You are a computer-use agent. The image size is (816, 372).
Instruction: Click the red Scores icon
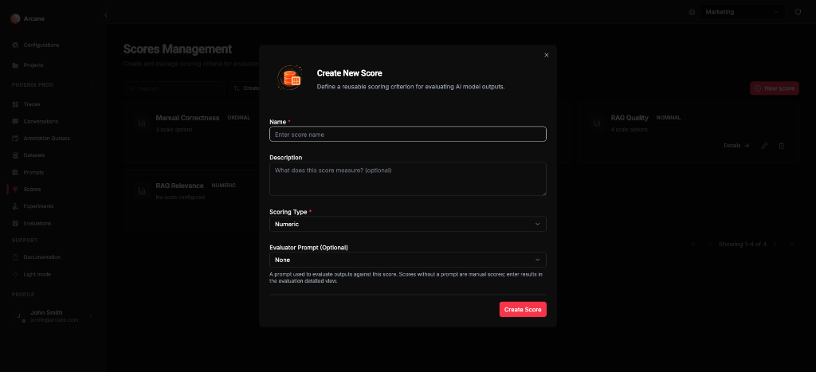tap(15, 190)
